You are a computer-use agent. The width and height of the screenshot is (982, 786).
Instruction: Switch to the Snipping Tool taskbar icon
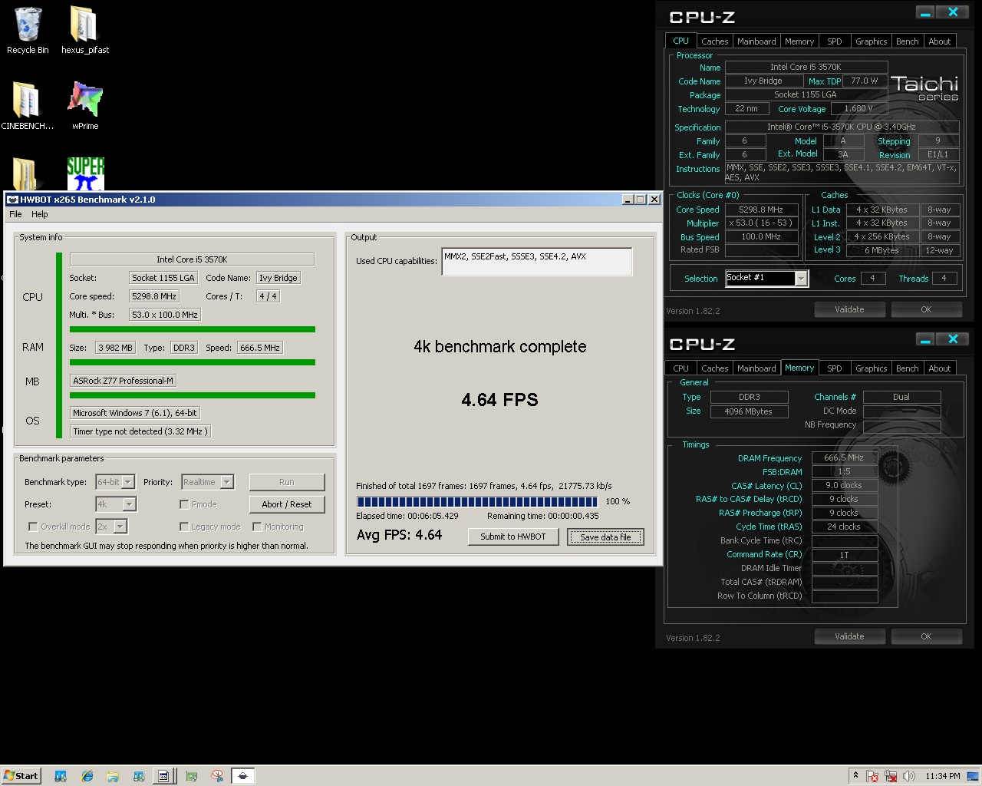217,776
